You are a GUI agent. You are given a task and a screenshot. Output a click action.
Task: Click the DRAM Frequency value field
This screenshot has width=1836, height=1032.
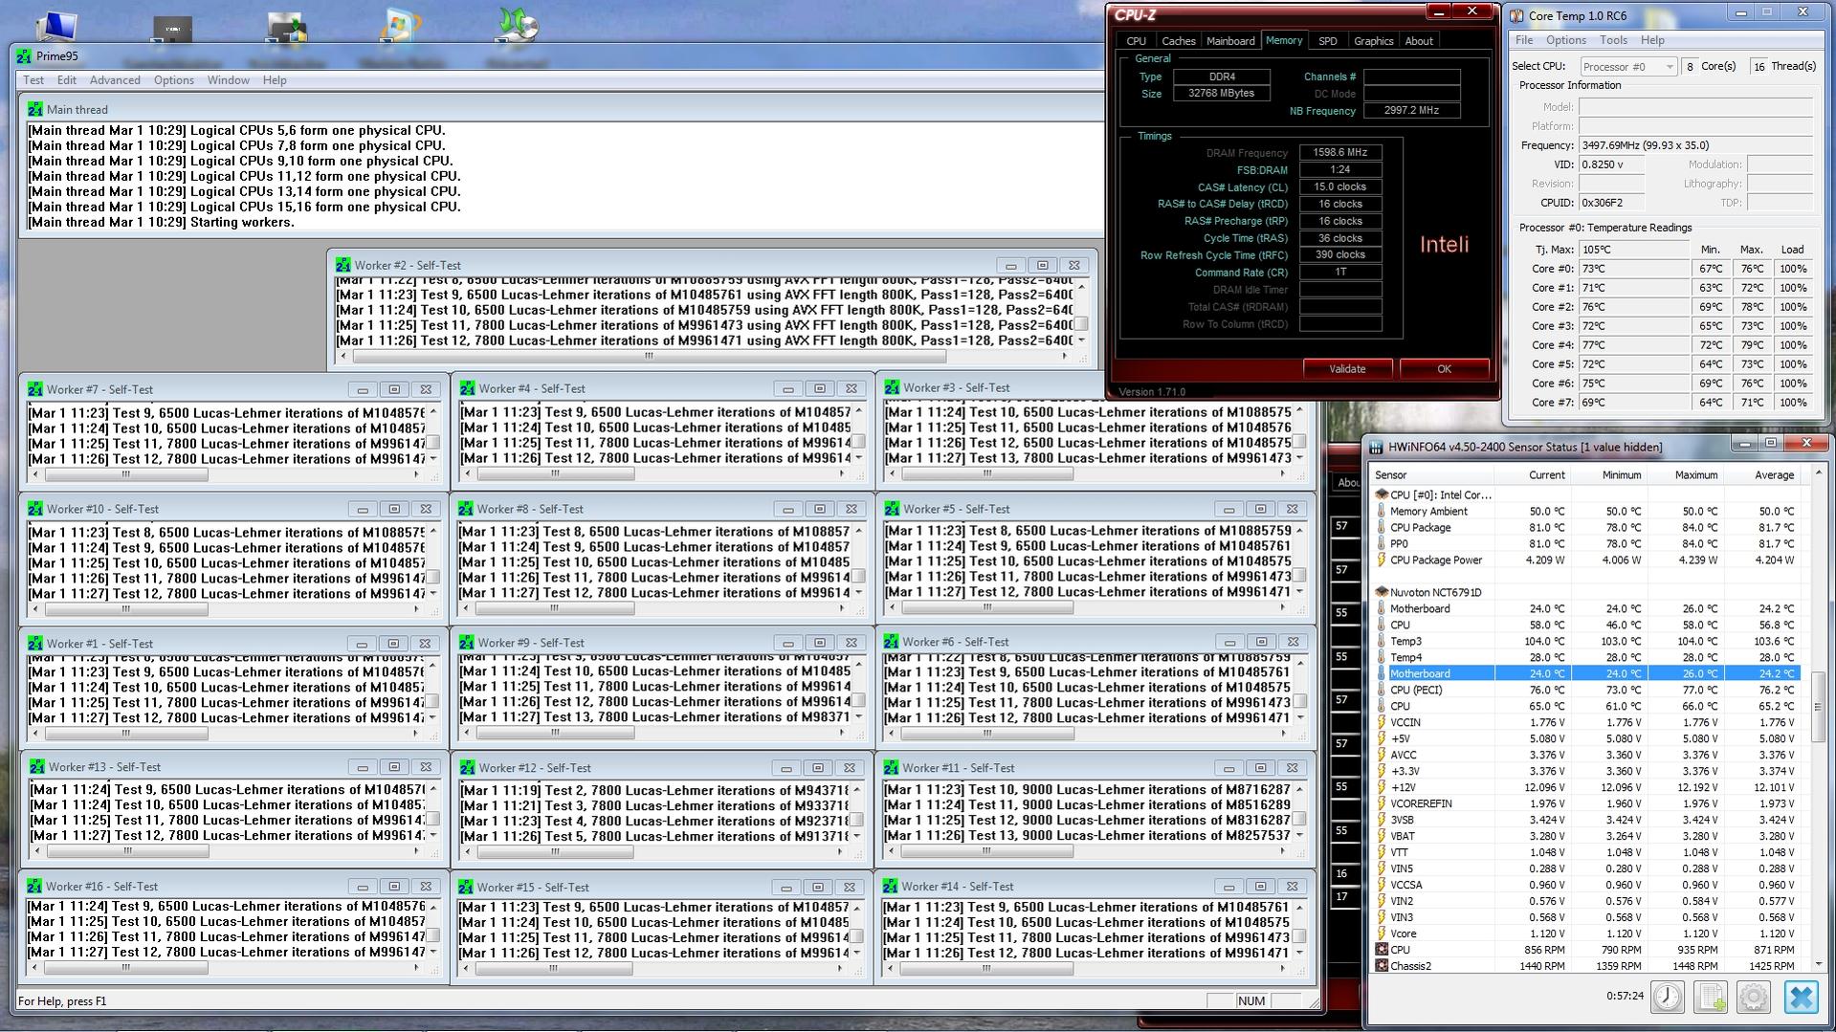pos(1340,152)
